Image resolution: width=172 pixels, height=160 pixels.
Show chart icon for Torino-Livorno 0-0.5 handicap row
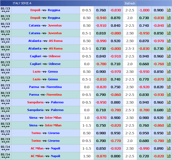click(169, 141)
